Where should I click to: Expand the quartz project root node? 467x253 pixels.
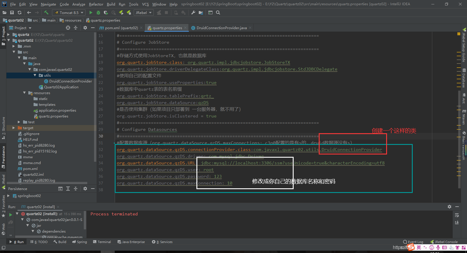(x=8, y=34)
